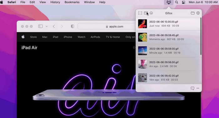The image size is (219, 118).
Task: Open TV & Home link
Action: point(113,37)
